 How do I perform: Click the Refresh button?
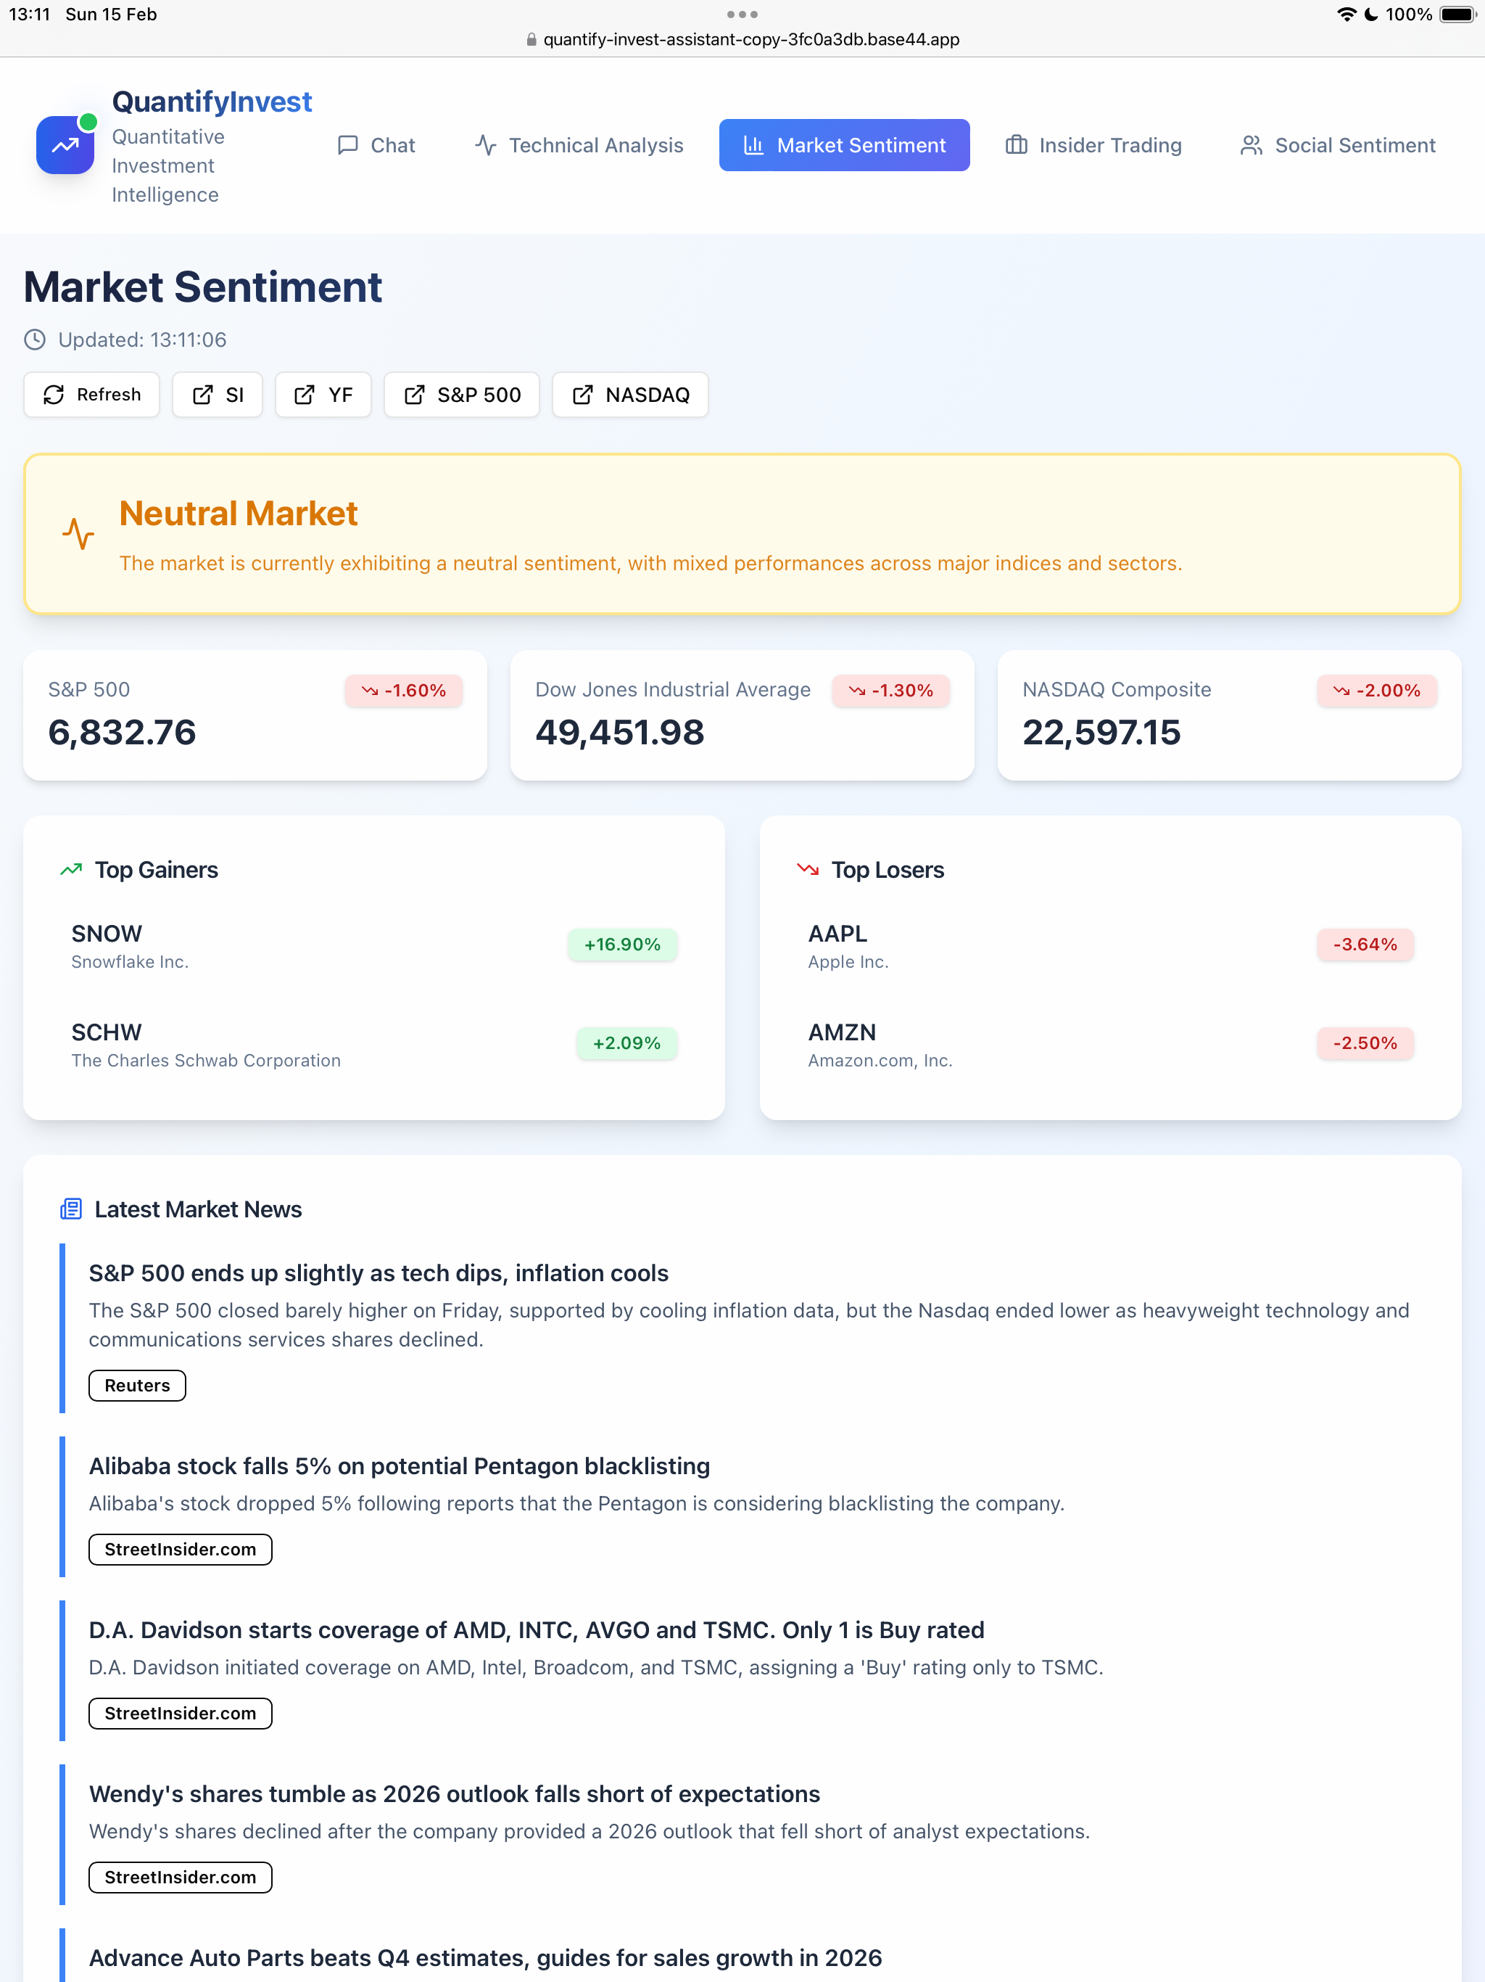pyautogui.click(x=91, y=394)
